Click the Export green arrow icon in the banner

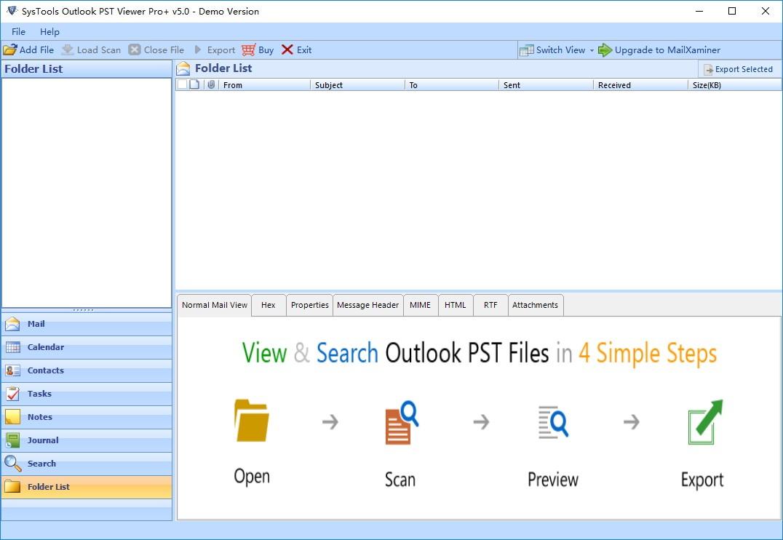click(705, 422)
